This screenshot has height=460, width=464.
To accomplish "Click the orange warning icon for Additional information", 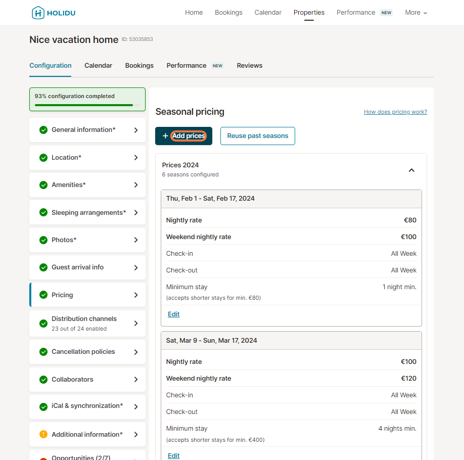I will coord(43,434).
